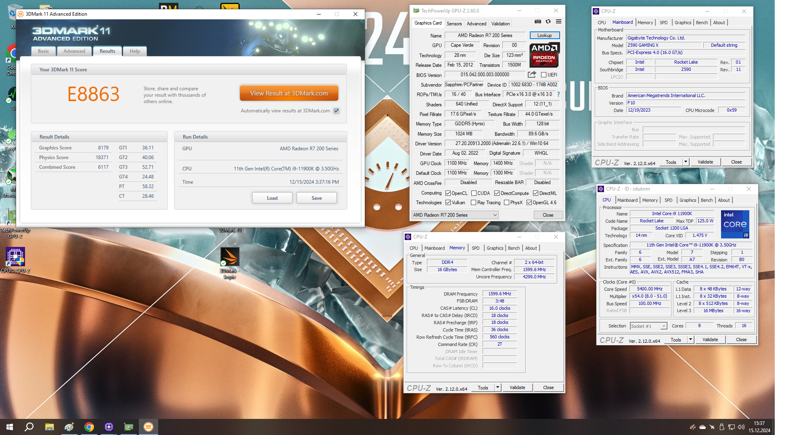
Task: Open Graphics tab in CPU-Z Mainboard window
Action: click(683, 23)
